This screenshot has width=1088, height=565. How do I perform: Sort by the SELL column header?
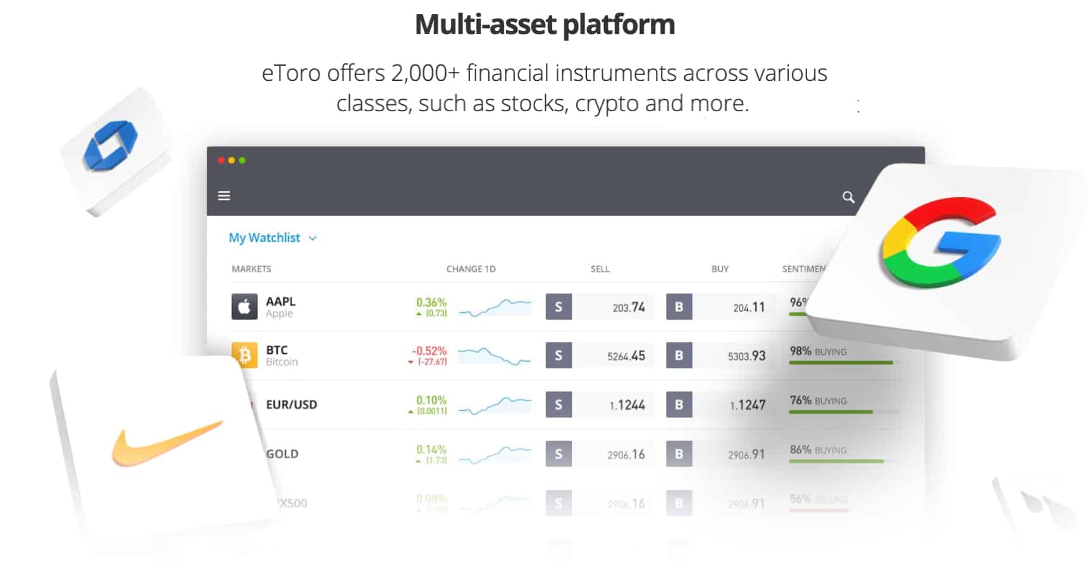[600, 269]
